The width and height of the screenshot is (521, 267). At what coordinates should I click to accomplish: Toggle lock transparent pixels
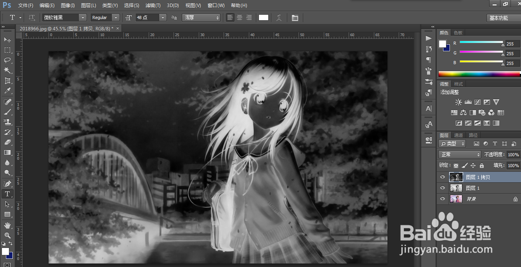[456, 165]
